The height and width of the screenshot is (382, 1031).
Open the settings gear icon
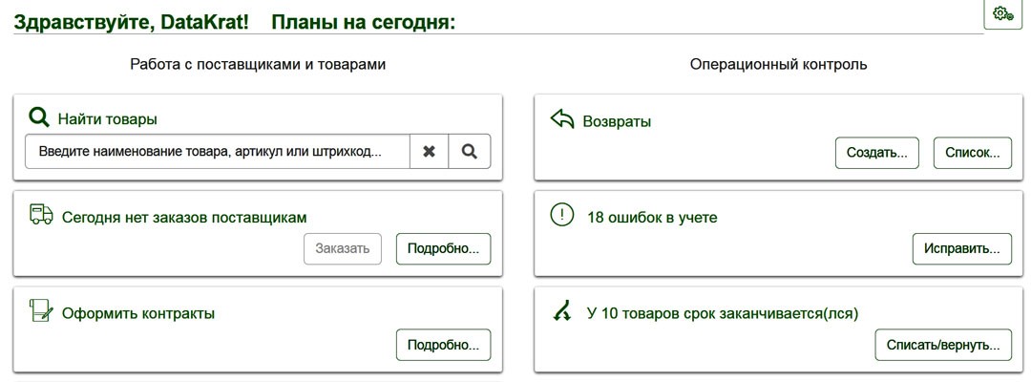tap(1003, 13)
